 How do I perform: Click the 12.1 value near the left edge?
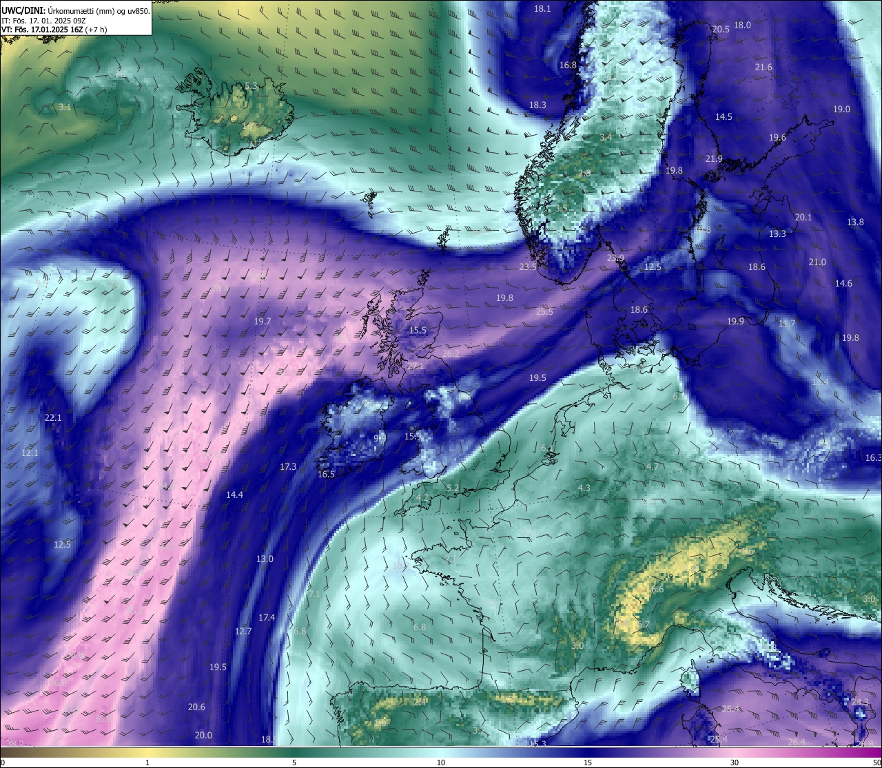point(30,453)
